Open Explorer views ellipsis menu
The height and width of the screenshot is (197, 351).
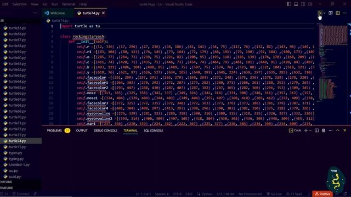pyautogui.click(x=35, y=13)
